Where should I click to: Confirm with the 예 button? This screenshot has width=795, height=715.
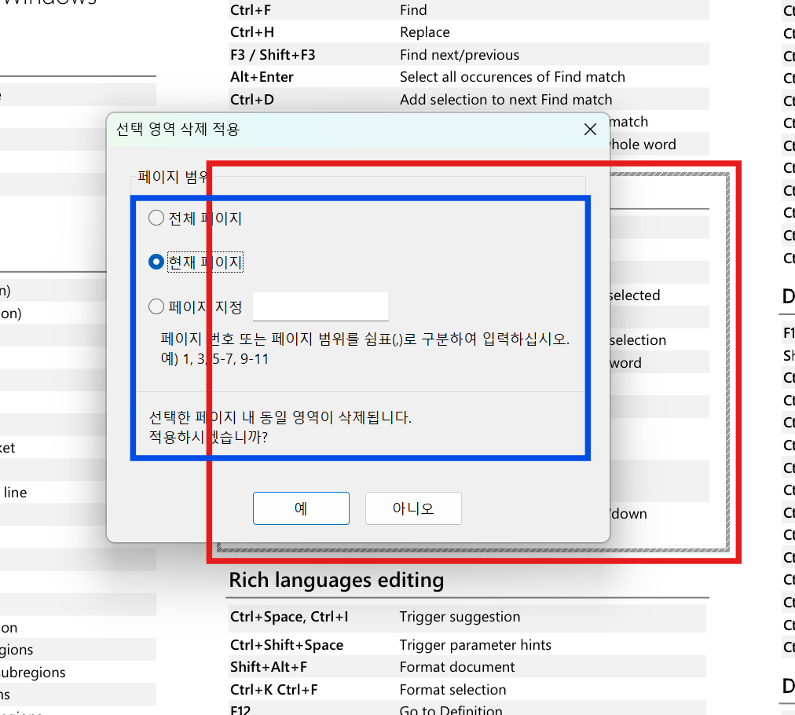point(301,508)
